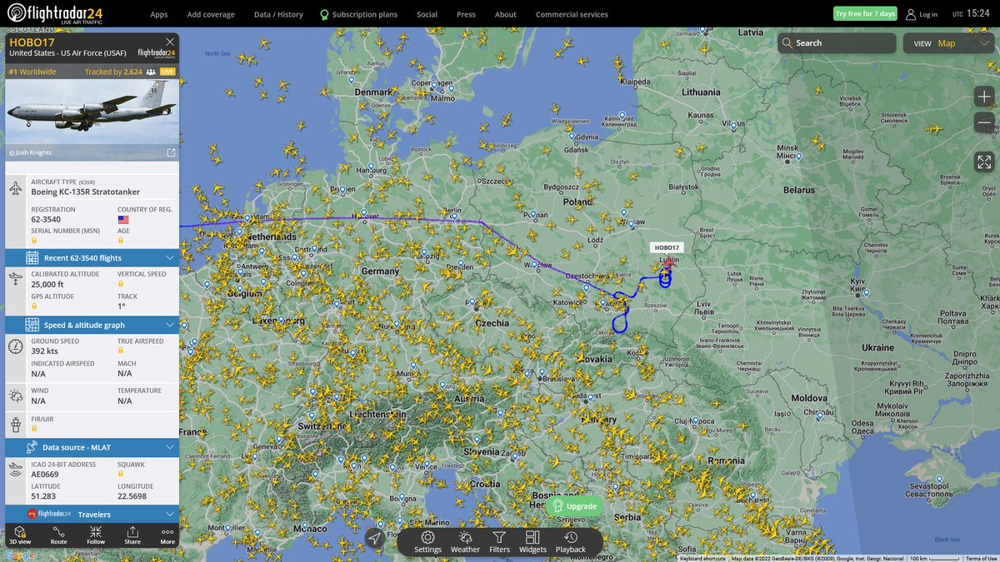Image resolution: width=1000 pixels, height=562 pixels.
Task: Select the HOBO17 aircraft on the map
Action: (x=667, y=262)
